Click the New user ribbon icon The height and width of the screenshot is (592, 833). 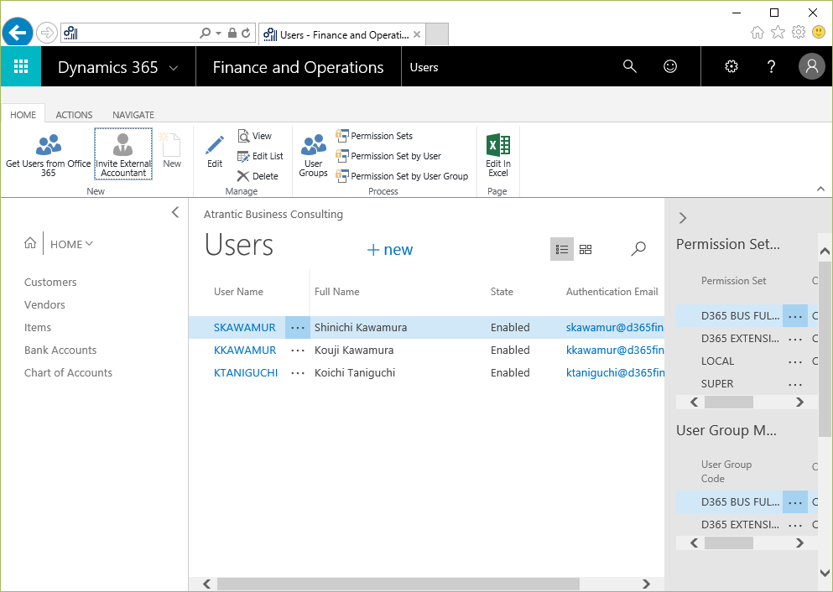[x=172, y=144]
